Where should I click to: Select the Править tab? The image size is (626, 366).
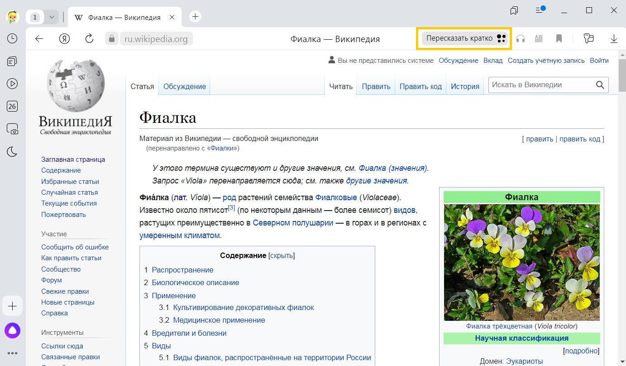pos(376,86)
